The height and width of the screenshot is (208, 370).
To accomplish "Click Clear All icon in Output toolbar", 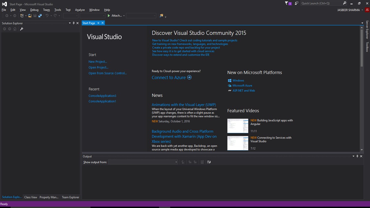I will pyautogui.click(x=202, y=162).
